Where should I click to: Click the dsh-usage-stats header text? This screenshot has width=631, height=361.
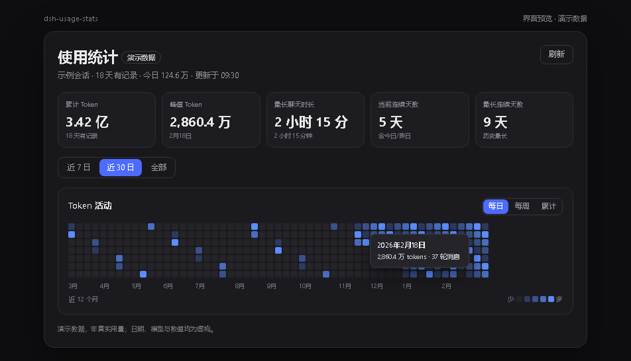[x=71, y=19]
